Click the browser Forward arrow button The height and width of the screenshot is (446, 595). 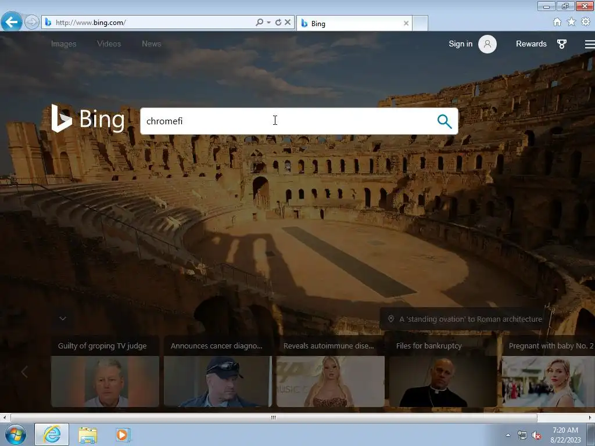pos(32,22)
